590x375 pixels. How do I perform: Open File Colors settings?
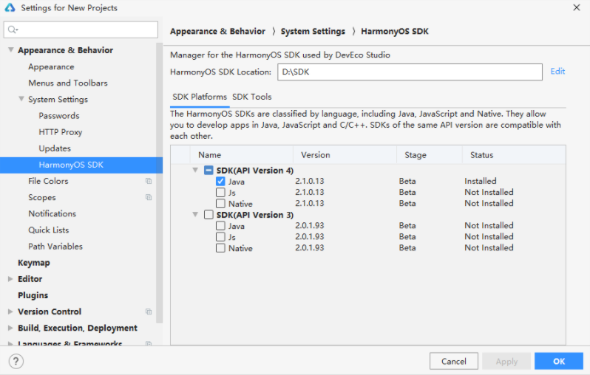pos(48,181)
